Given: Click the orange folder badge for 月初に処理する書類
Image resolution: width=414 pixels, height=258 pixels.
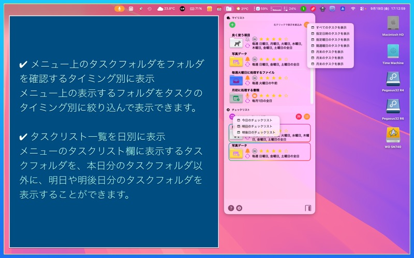Looking at the screenshot, I should click(x=255, y=95).
